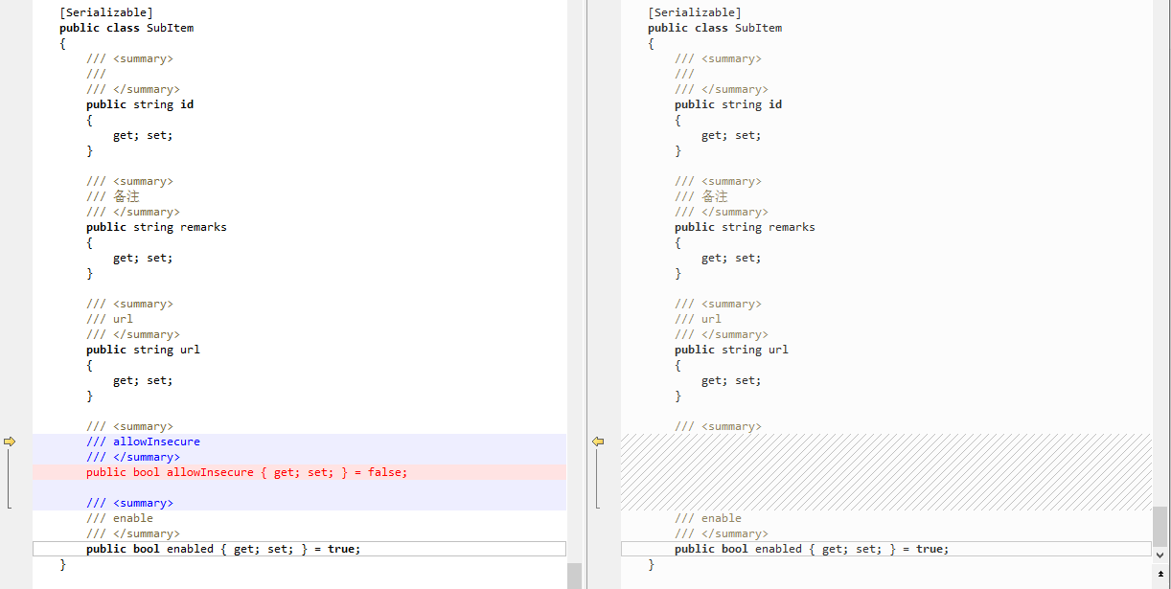Screen dimensions: 1171x589
Task: Click 'public class SubItem' in left pane
Action: pos(126,28)
